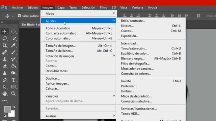Open the background color swatch
Image resolution: width=216 pixels, height=121 pixels.
pos(13,114)
